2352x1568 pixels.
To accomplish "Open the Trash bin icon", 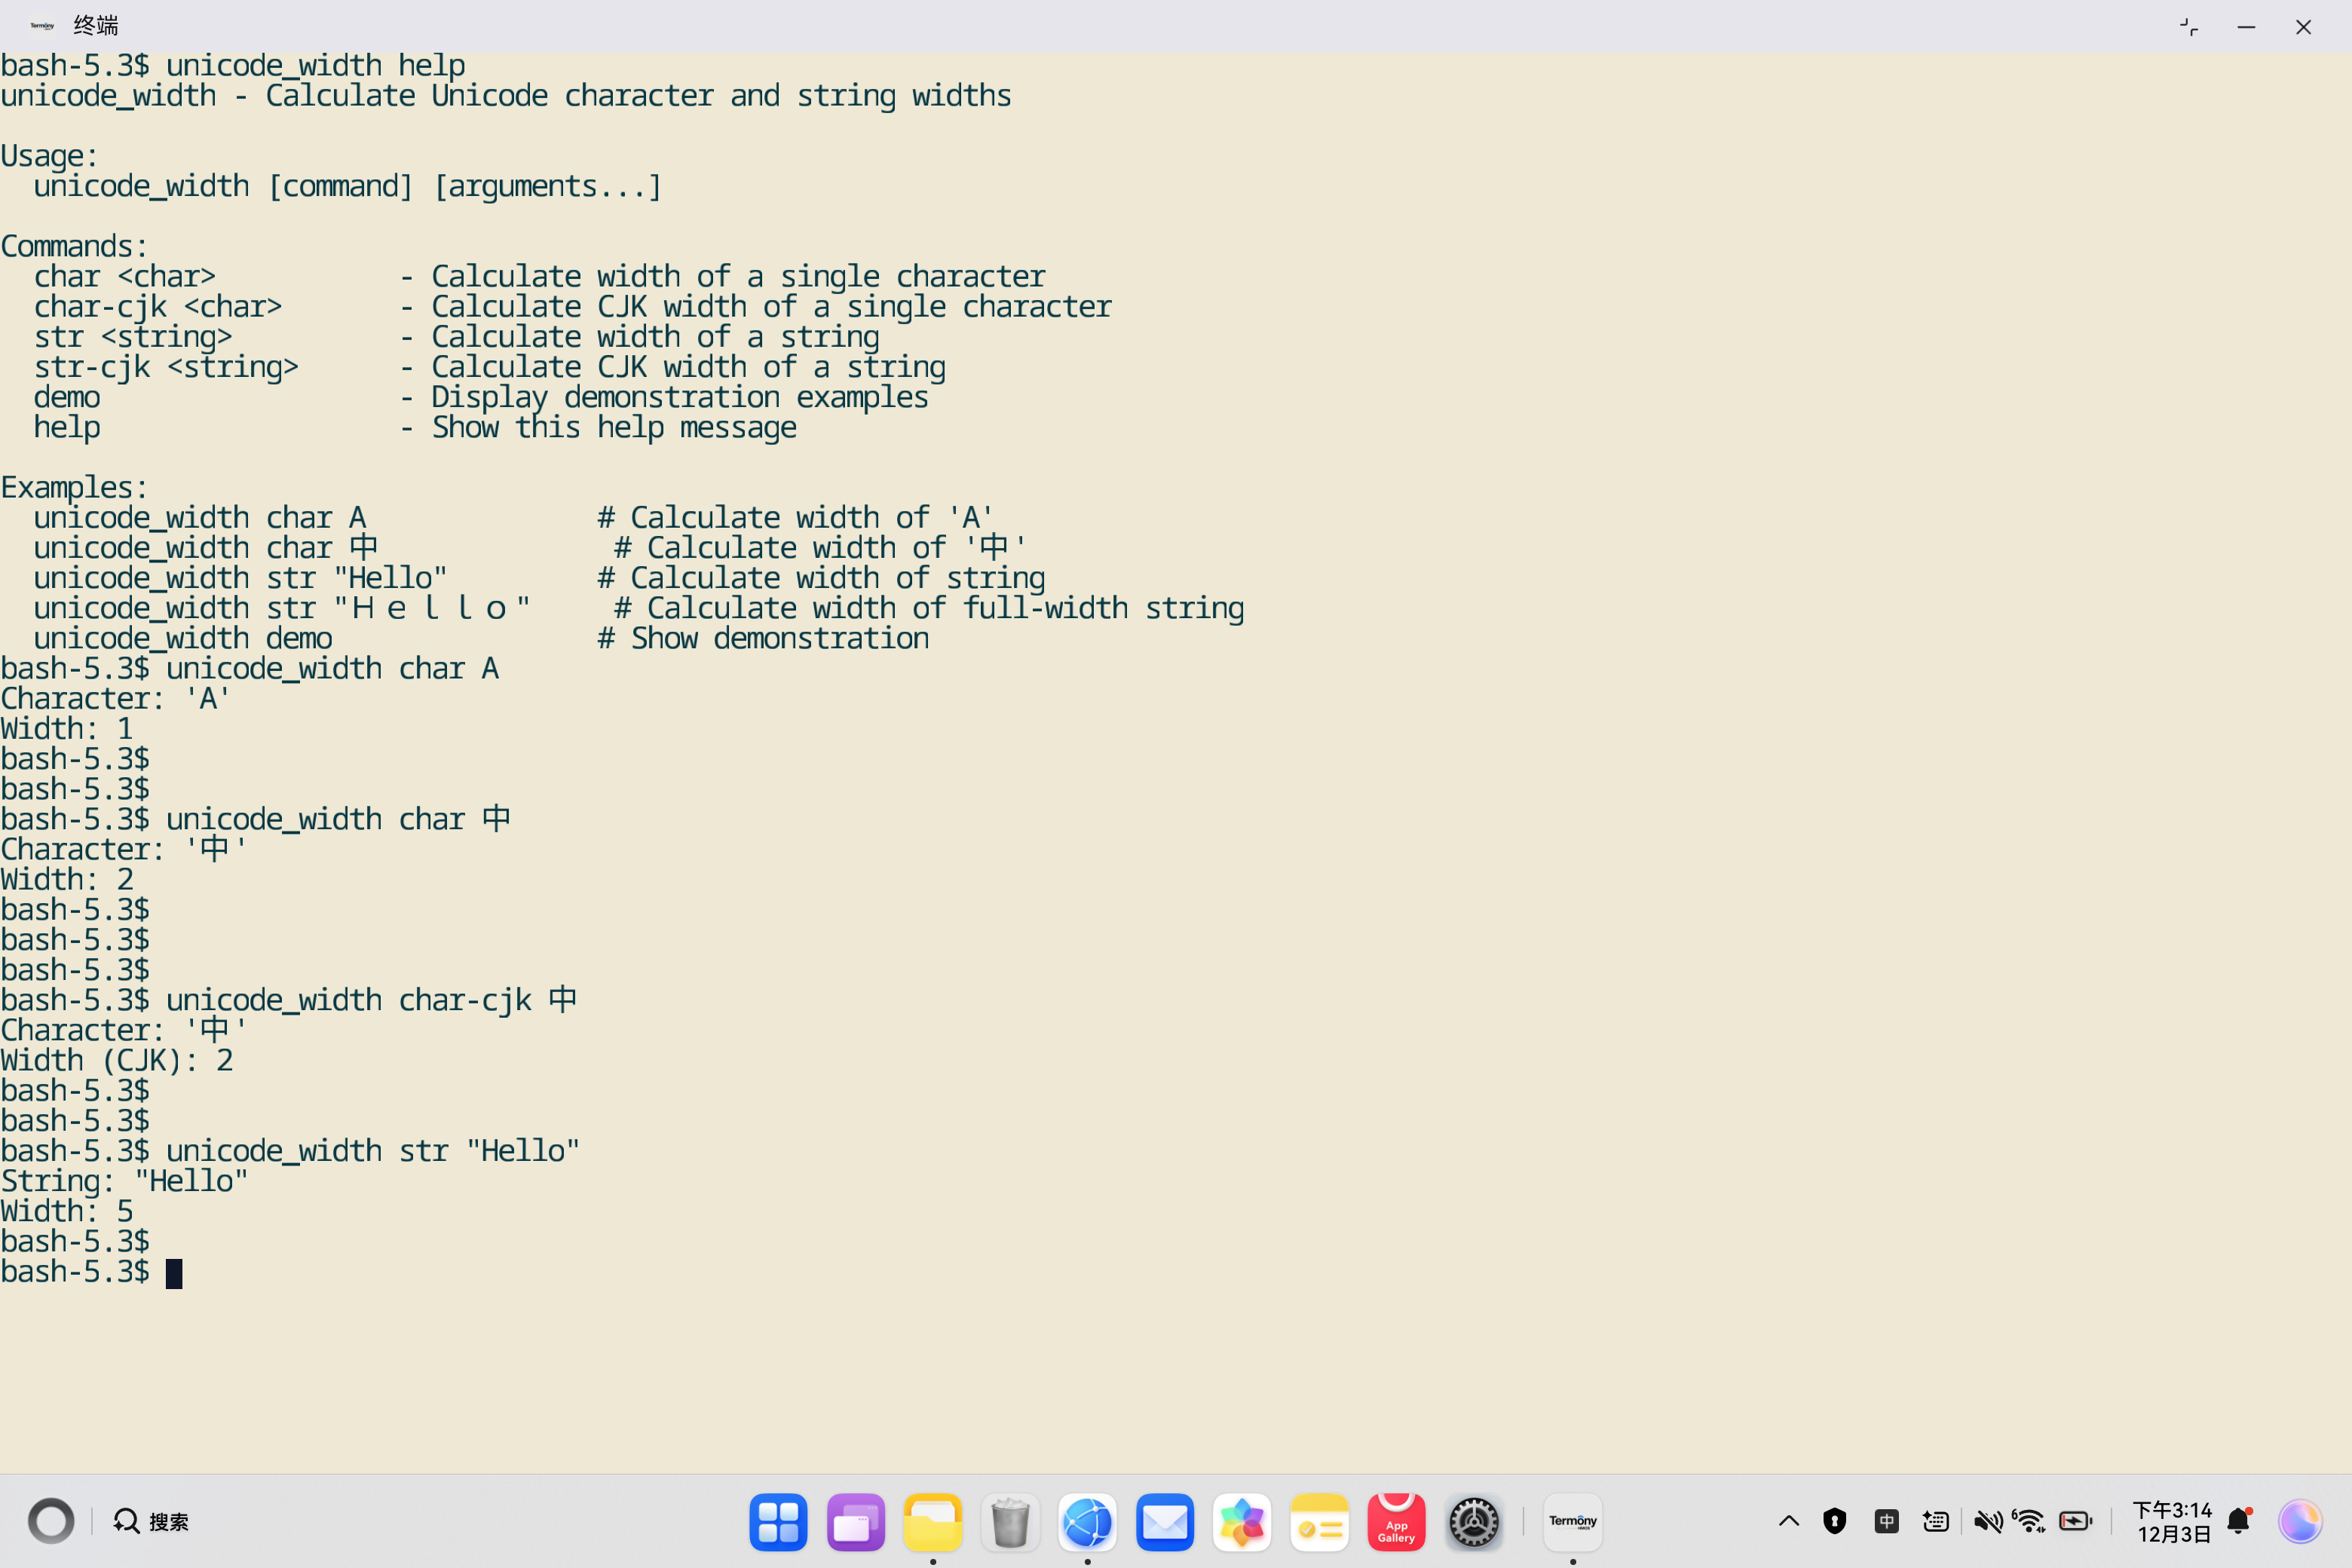I will tap(1010, 1522).
